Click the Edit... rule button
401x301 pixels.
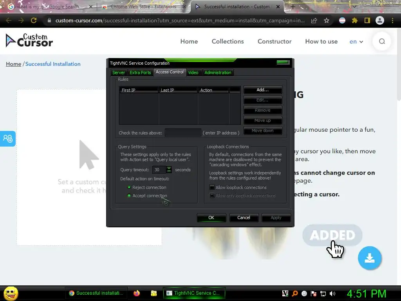tap(263, 100)
